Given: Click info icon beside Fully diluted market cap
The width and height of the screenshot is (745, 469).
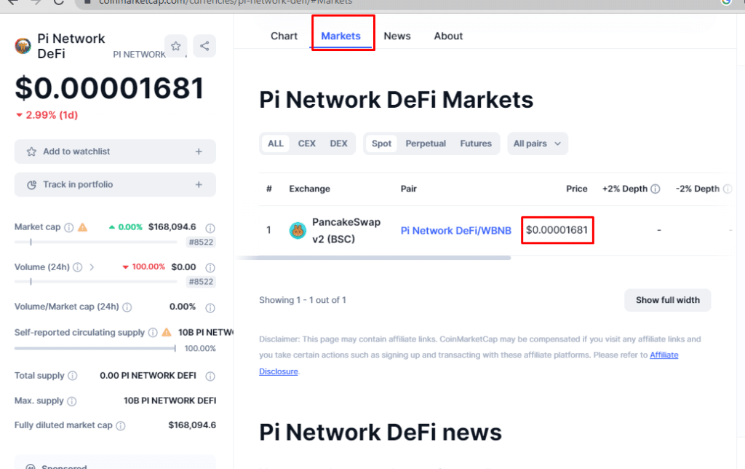Looking at the screenshot, I should [x=121, y=426].
